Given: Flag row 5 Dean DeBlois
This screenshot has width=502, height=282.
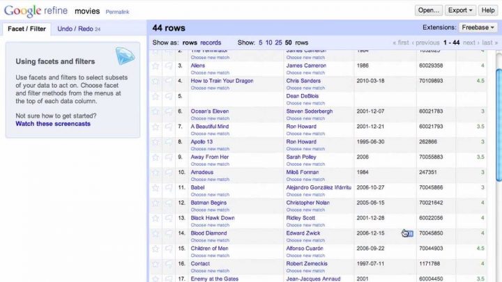Looking at the screenshot, I should [x=169, y=97].
